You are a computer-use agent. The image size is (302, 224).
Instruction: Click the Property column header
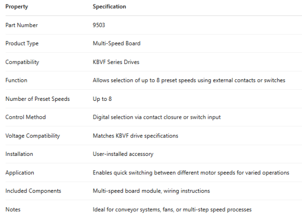pyautogui.click(x=16, y=7)
